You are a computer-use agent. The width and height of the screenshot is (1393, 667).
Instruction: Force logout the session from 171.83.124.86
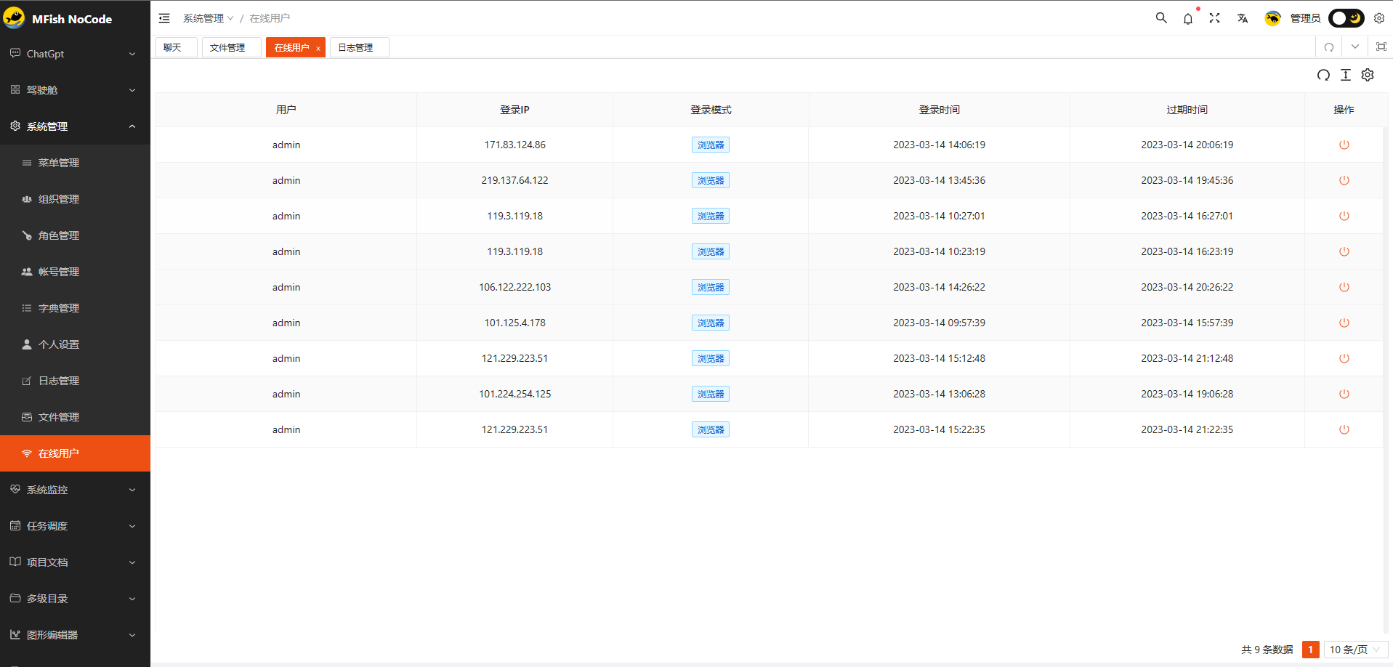1344,145
